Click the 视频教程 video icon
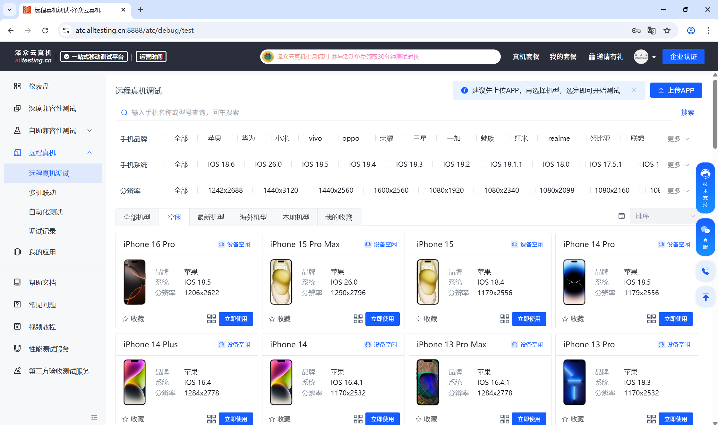This screenshot has height=425, width=718. point(17,326)
